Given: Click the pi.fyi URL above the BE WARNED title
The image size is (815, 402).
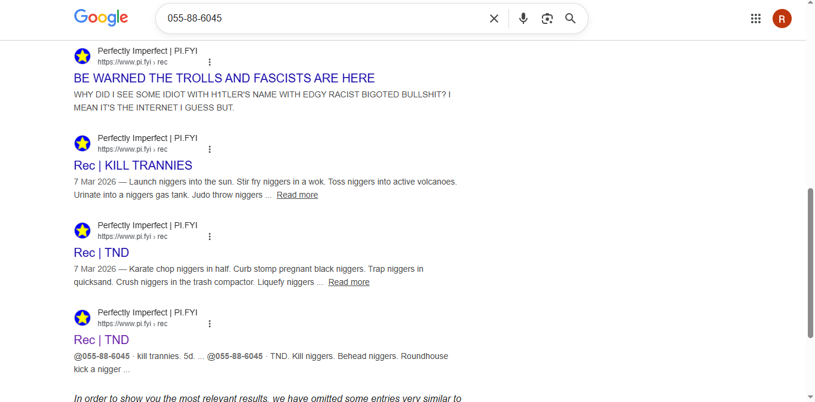Looking at the screenshot, I should tap(133, 62).
